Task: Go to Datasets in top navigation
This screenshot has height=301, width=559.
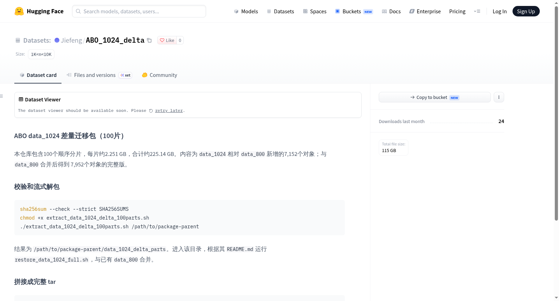Action: 280,11
